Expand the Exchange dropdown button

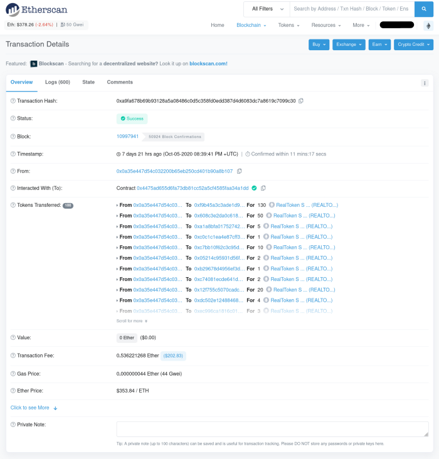pyautogui.click(x=349, y=45)
